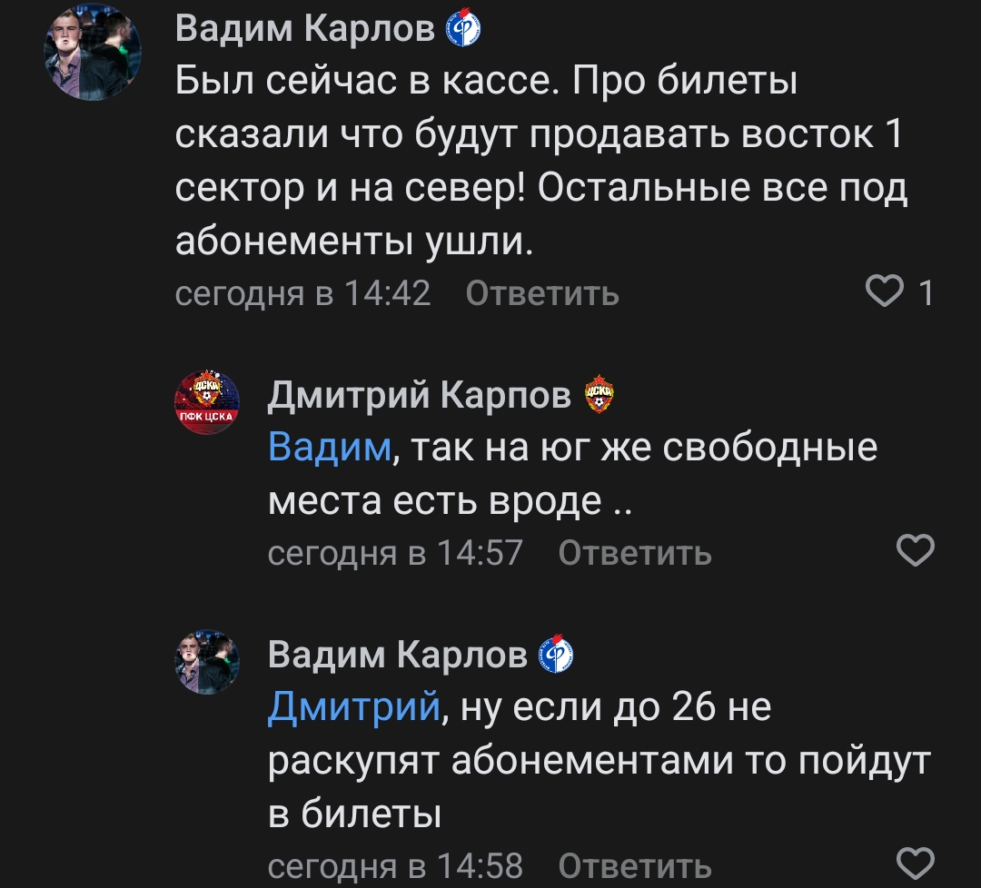This screenshot has height=888, width=981.
Task: Tap the blue emblem beside the top Вадим Карлов name
Action: click(463, 30)
